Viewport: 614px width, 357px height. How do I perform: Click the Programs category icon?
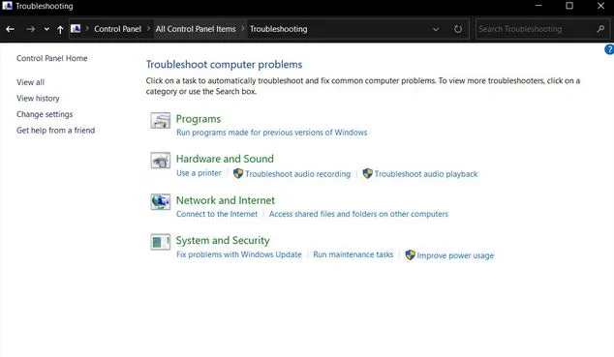click(x=161, y=120)
